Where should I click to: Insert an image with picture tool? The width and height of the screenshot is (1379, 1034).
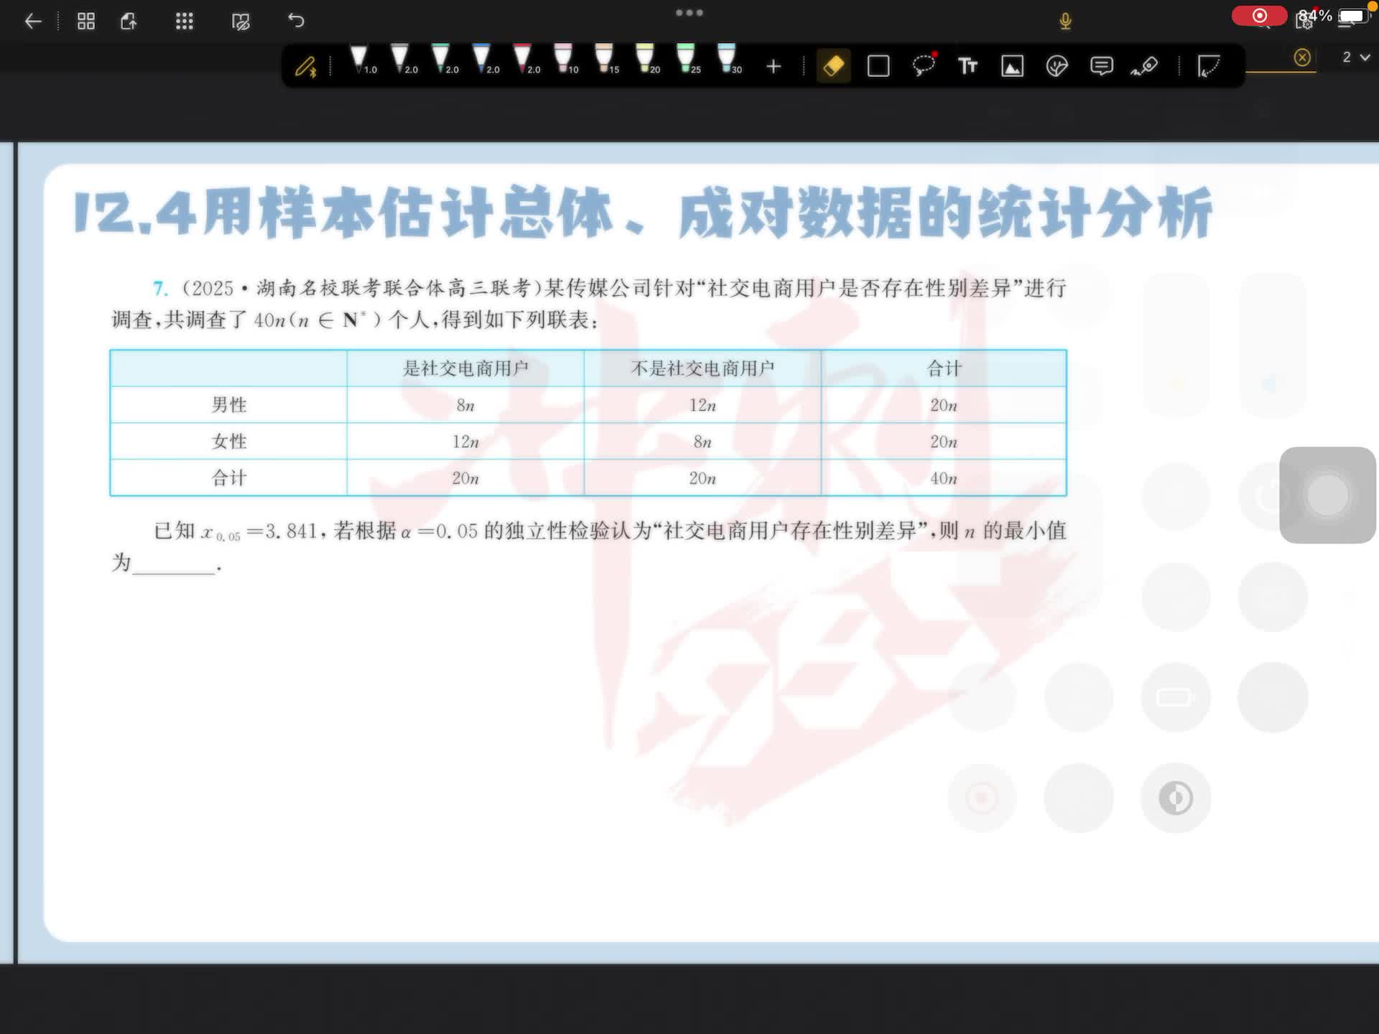click(x=1012, y=67)
